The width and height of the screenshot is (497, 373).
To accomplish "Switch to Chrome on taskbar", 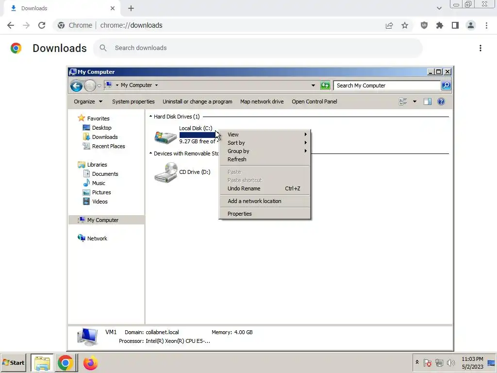I will click(x=66, y=363).
